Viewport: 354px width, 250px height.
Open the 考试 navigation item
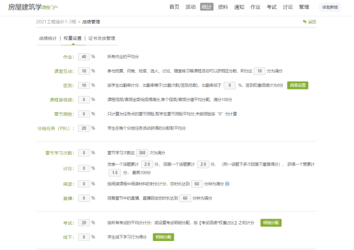pos(272,7)
